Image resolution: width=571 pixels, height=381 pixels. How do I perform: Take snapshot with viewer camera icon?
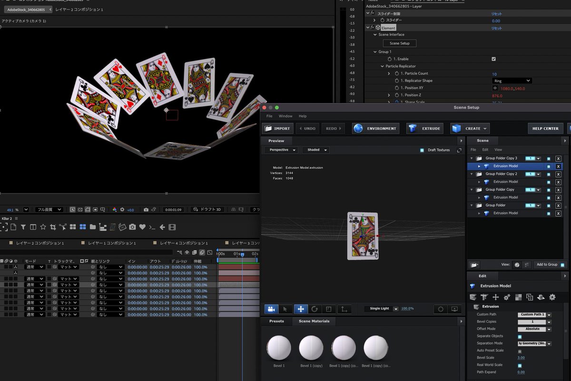pos(146,210)
